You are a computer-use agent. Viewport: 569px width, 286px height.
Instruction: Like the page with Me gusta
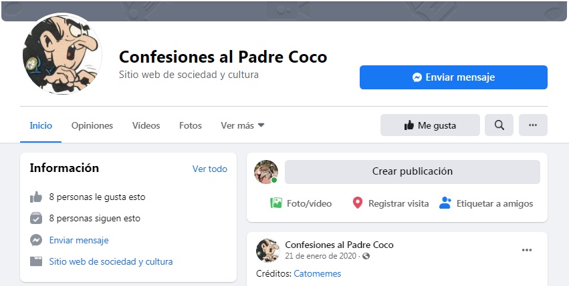(x=430, y=125)
